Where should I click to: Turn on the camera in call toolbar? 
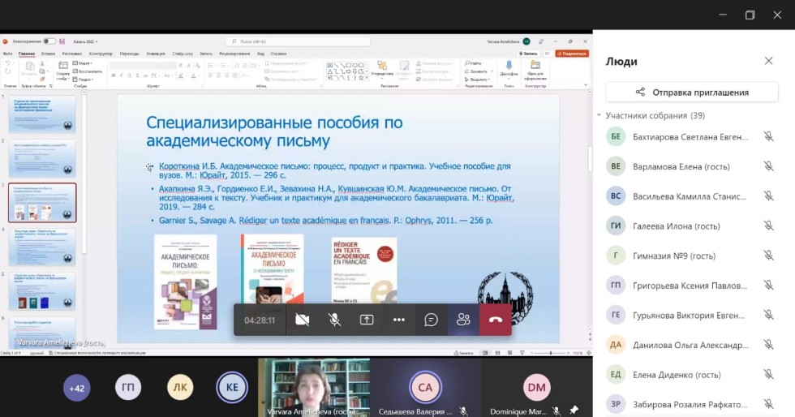coord(303,320)
